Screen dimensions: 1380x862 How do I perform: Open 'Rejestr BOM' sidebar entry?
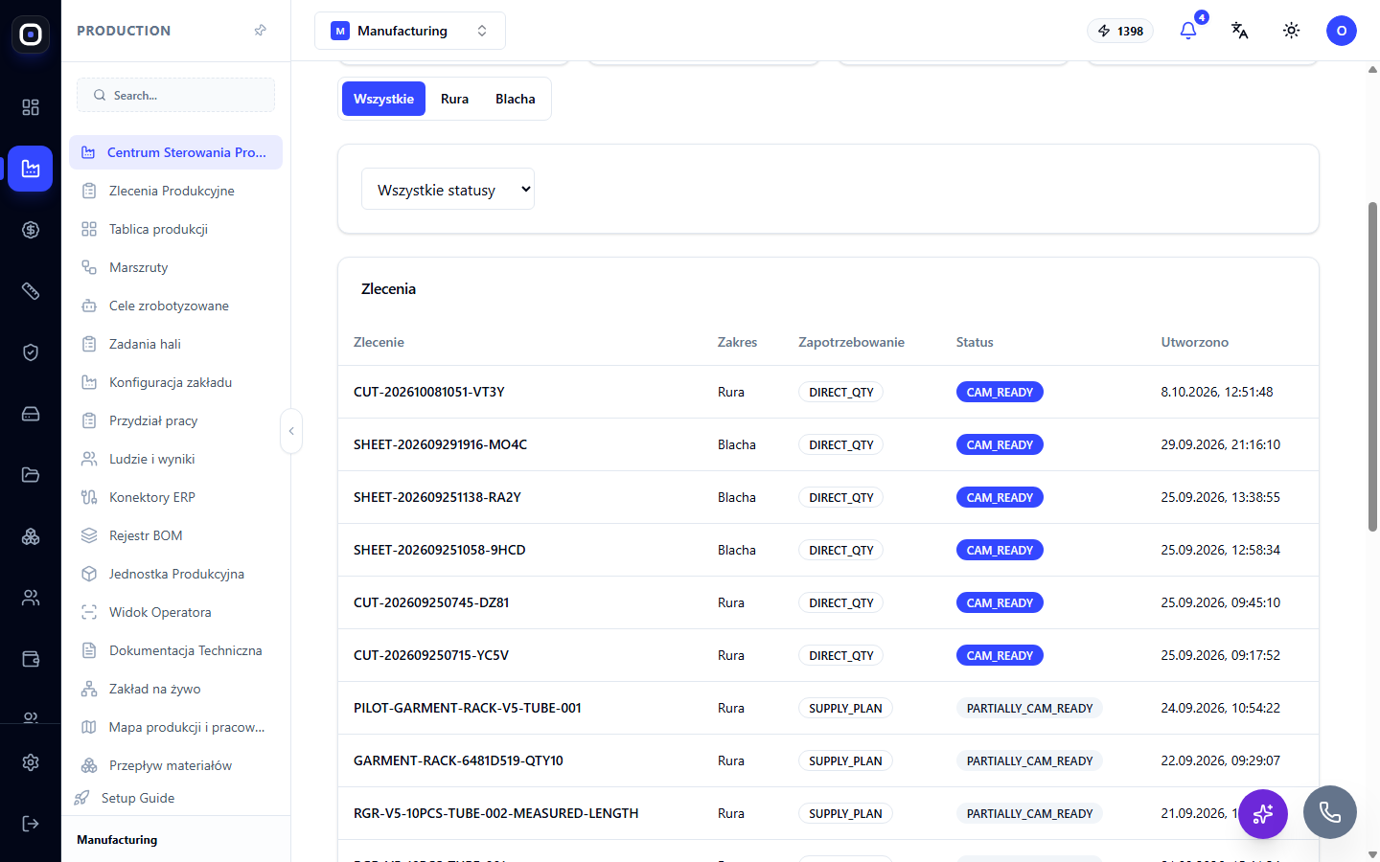coord(176,535)
